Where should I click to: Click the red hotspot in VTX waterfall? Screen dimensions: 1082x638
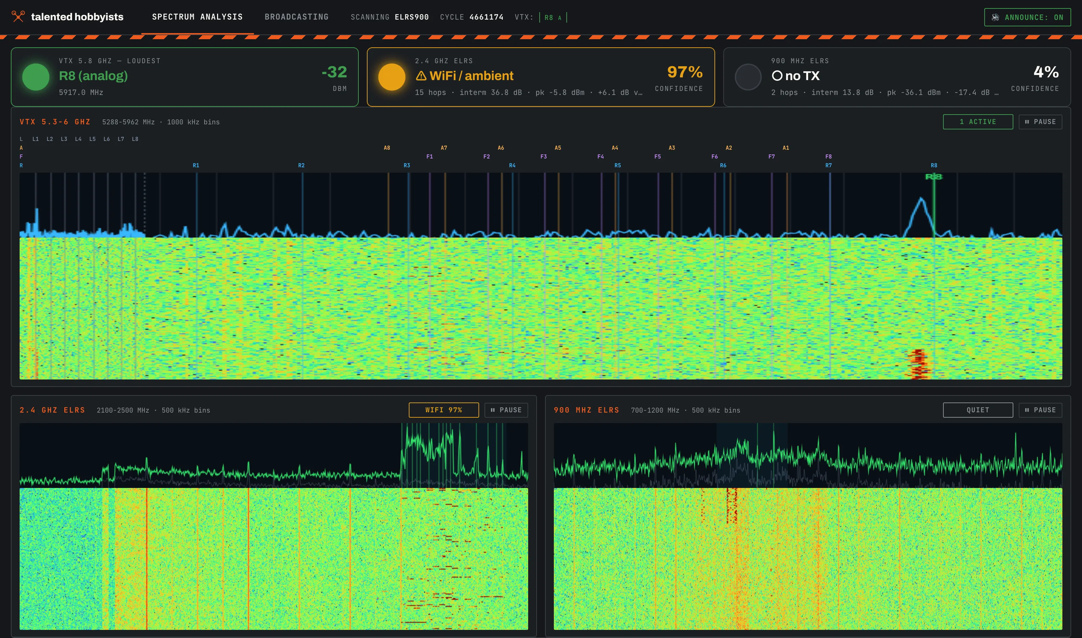(x=918, y=364)
